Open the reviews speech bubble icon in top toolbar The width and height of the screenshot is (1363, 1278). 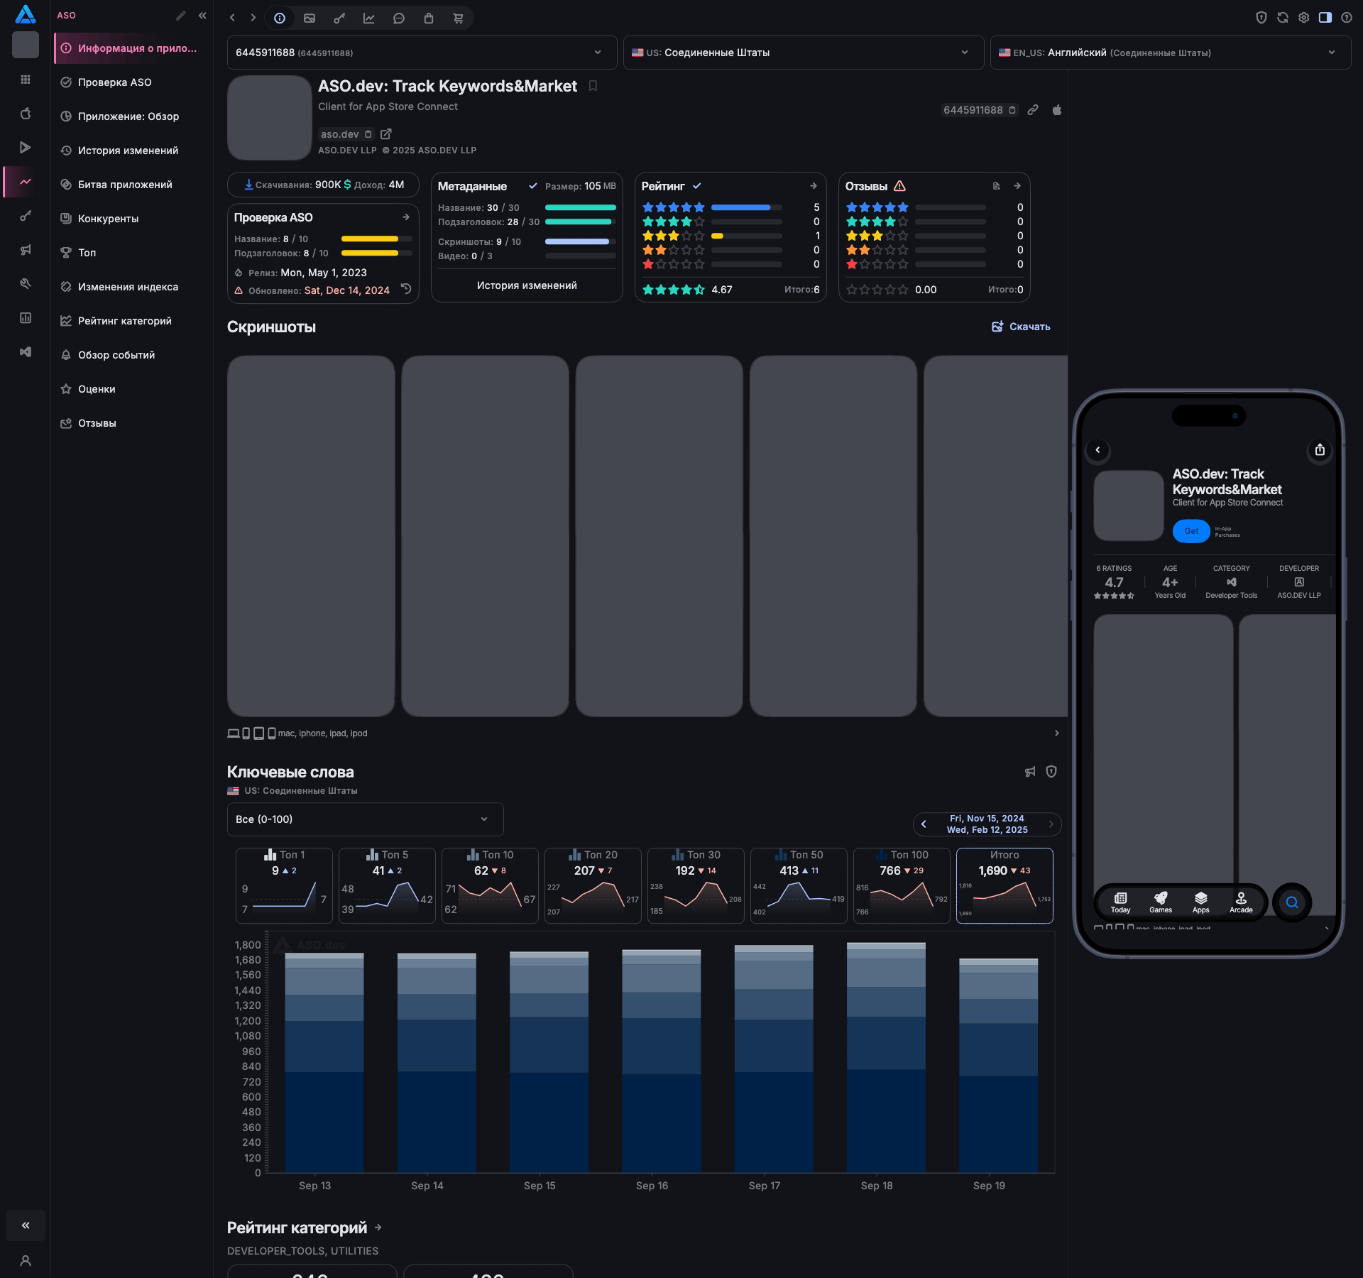[399, 18]
